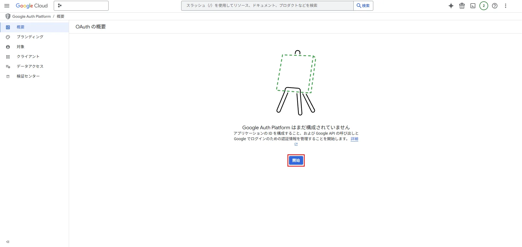Open notifications badge showing 2
Screen dimensions: 522x247
(484, 6)
